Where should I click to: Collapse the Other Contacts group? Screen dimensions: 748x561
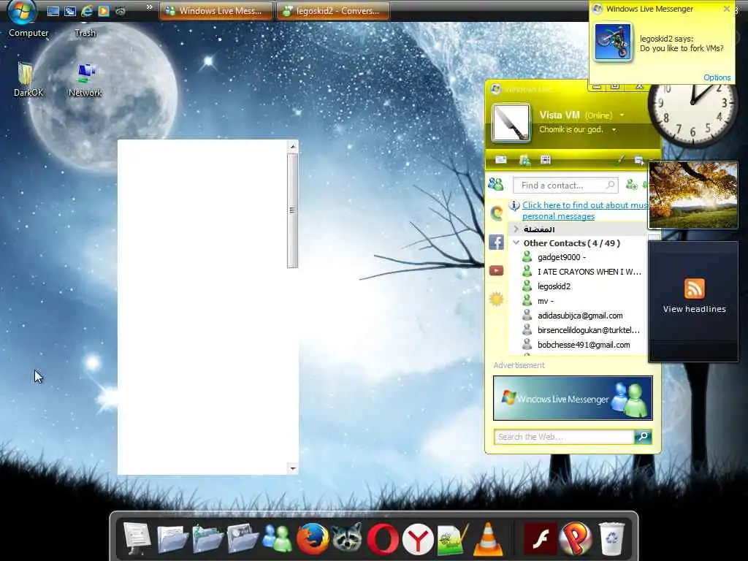(516, 243)
